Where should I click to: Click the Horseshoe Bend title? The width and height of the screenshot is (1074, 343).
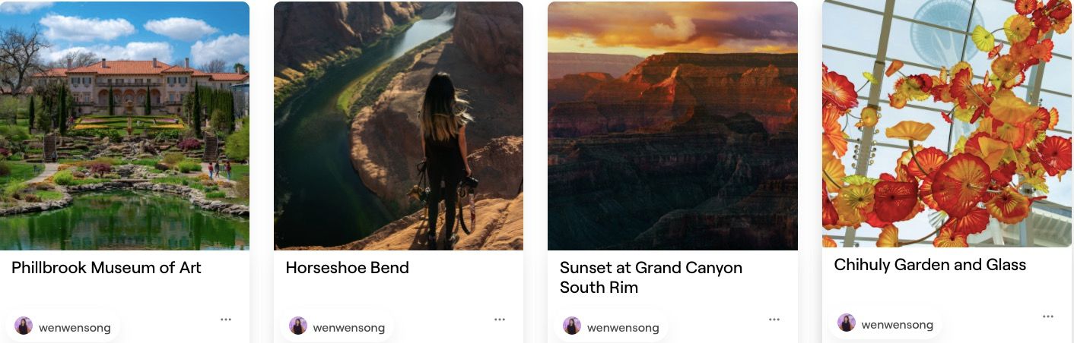point(348,268)
